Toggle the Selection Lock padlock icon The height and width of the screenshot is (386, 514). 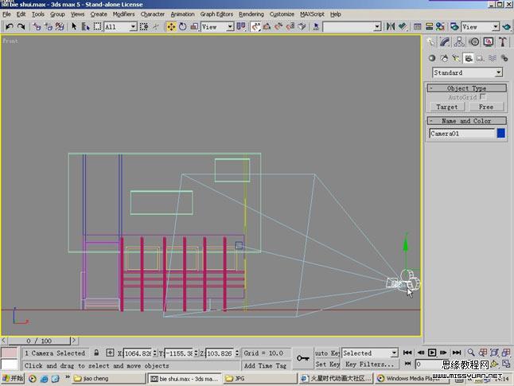click(x=96, y=353)
